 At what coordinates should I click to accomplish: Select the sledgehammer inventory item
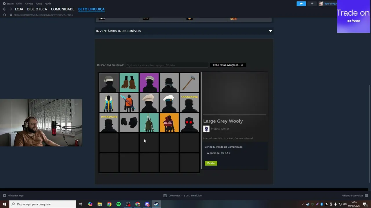[189, 83]
